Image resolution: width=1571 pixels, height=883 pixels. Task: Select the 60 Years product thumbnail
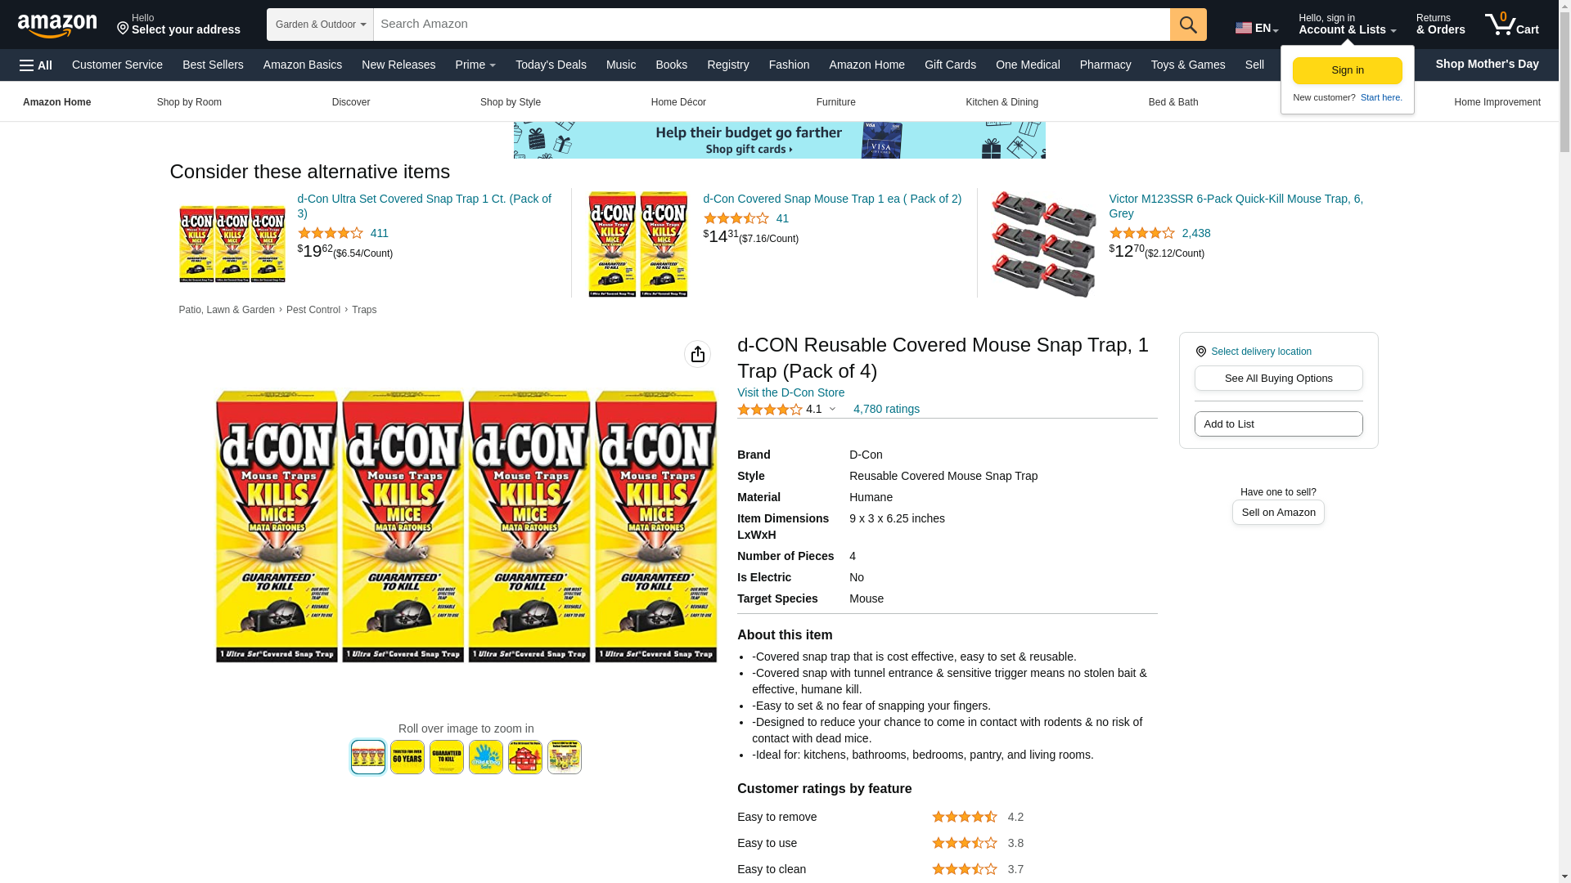tap(407, 757)
